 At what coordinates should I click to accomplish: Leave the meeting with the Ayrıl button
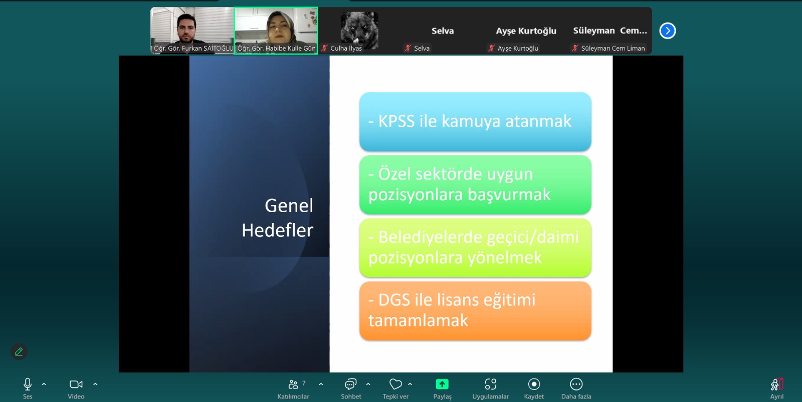[776, 384]
